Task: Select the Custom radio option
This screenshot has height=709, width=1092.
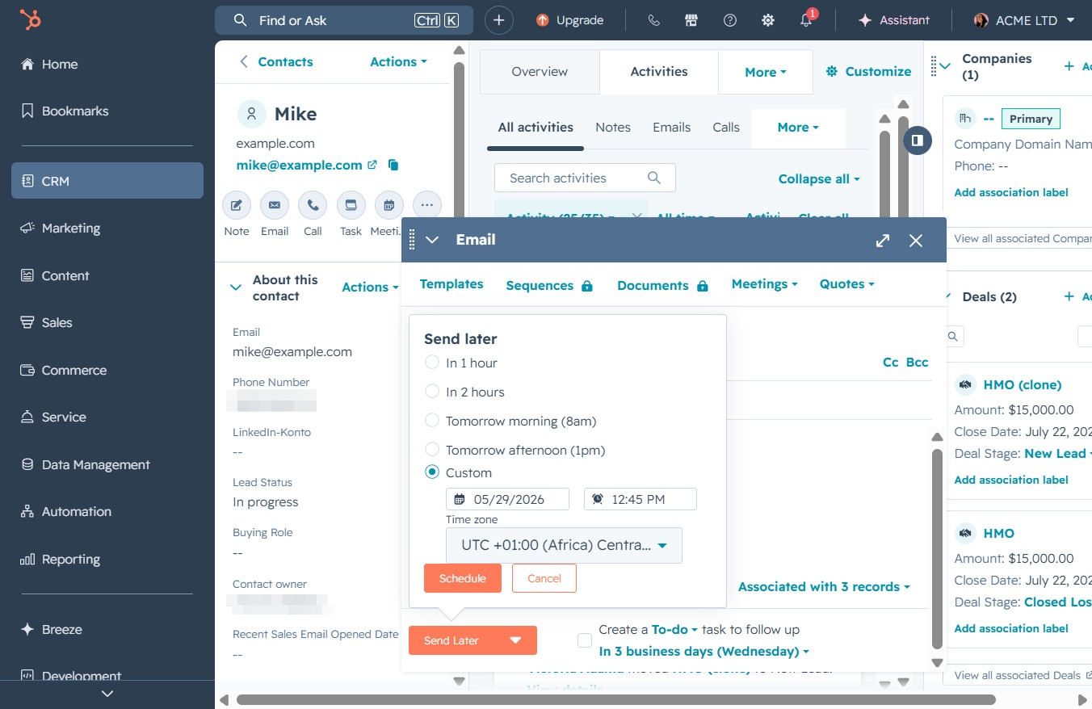Action: 432,472
